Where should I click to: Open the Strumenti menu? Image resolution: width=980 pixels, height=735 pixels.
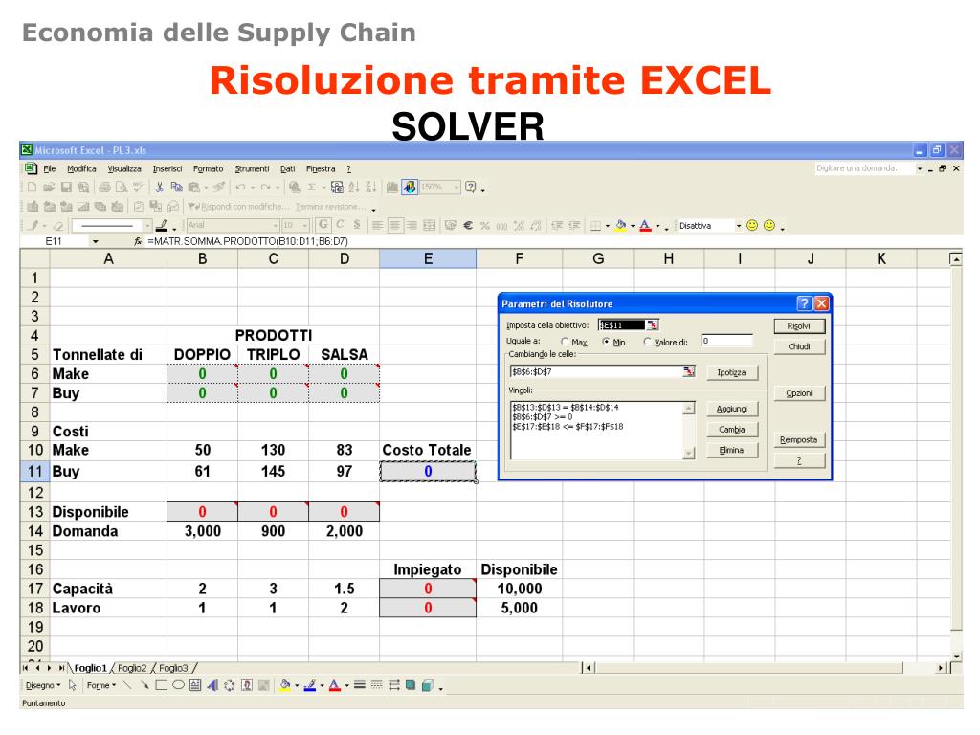[x=252, y=168]
